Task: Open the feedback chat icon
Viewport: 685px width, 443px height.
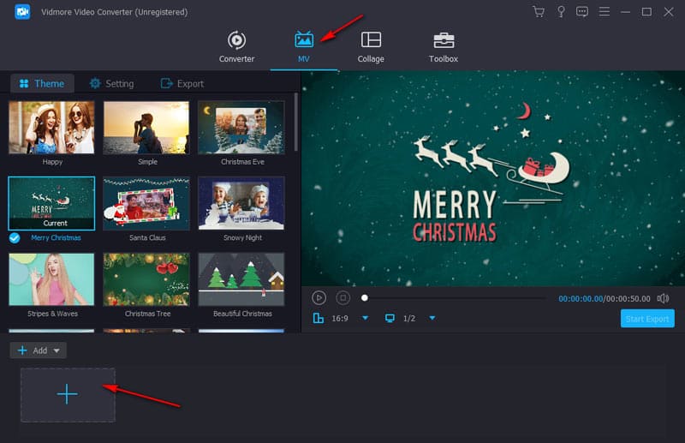Action: pos(582,12)
